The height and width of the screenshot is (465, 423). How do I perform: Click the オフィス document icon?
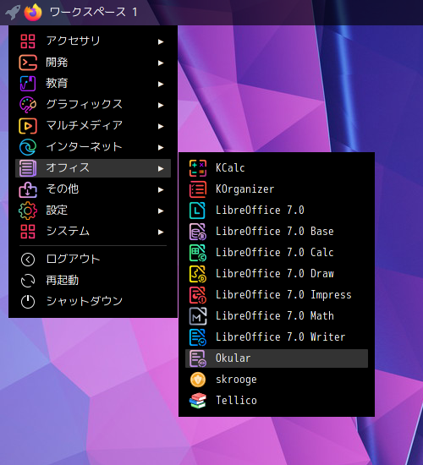point(28,168)
